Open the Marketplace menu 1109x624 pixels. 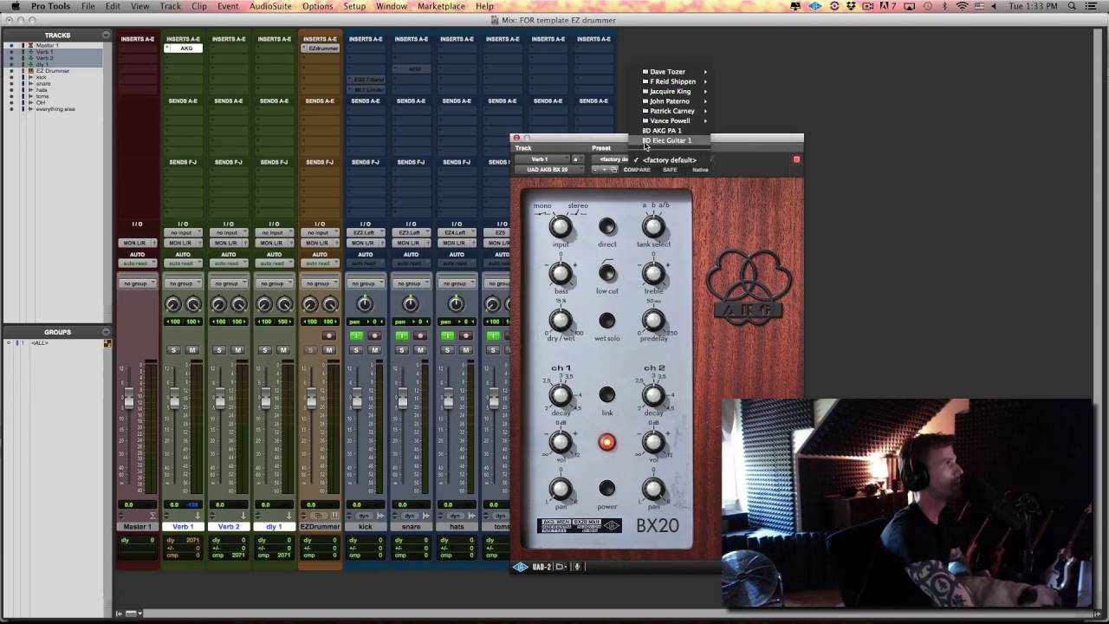(x=441, y=6)
